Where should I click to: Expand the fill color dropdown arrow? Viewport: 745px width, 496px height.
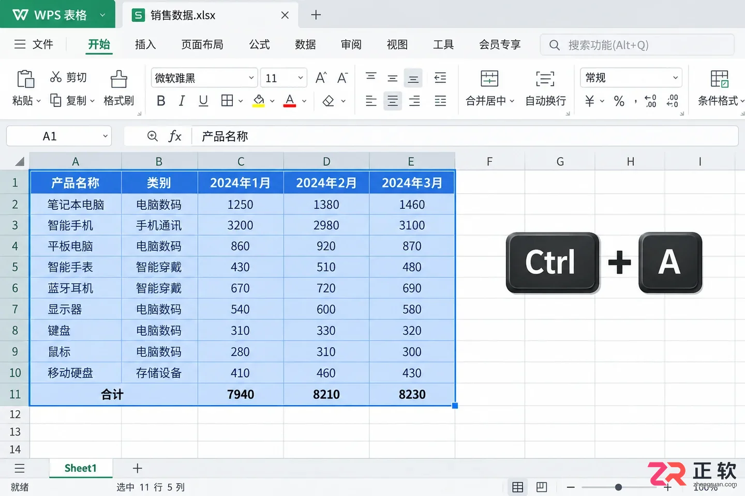pyautogui.click(x=272, y=101)
